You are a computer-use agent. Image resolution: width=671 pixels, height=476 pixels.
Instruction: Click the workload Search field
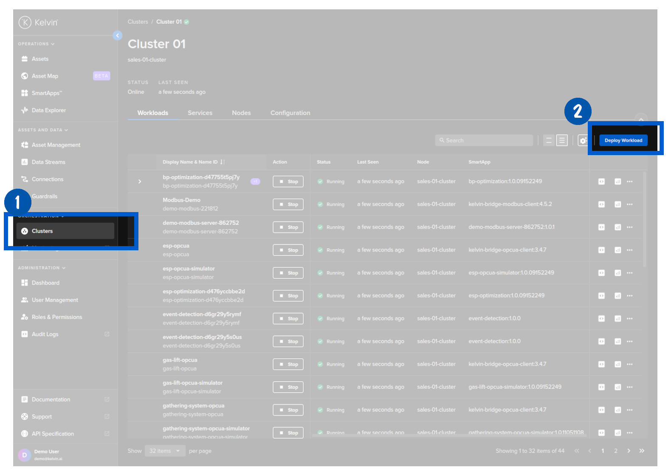(484, 141)
